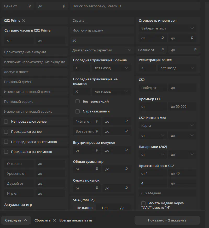Open Регистрация ранее лет назад chevron
Viewport: 209px width, 228px height.
(192, 68)
